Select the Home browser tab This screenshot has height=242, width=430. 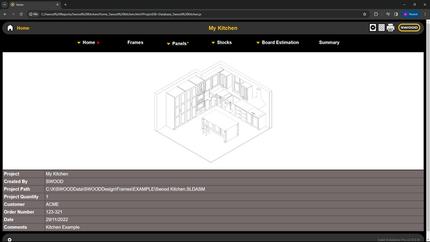34,5
